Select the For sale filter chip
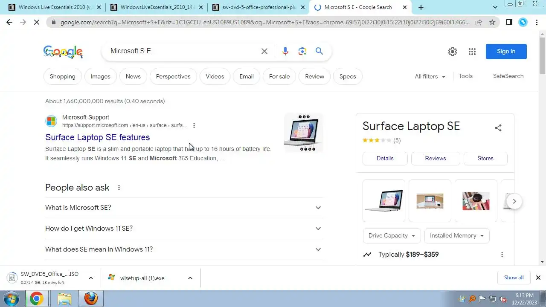This screenshot has height=307, width=546. click(x=279, y=76)
